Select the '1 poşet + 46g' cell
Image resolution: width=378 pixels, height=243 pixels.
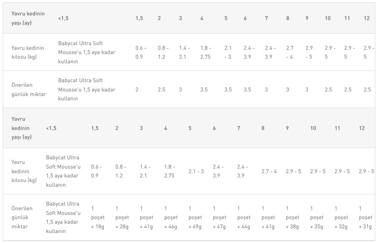click(x=171, y=218)
